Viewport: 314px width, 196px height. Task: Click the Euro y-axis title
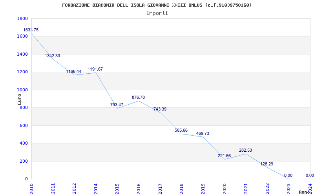click(19, 99)
